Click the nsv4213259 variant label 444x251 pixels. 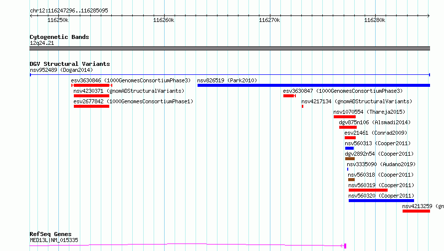(x=423, y=206)
